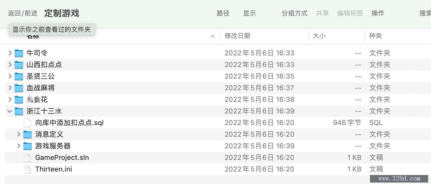The width and height of the screenshot is (431, 184).
Task: Open the 操作 toolbar menu
Action: point(378,13)
